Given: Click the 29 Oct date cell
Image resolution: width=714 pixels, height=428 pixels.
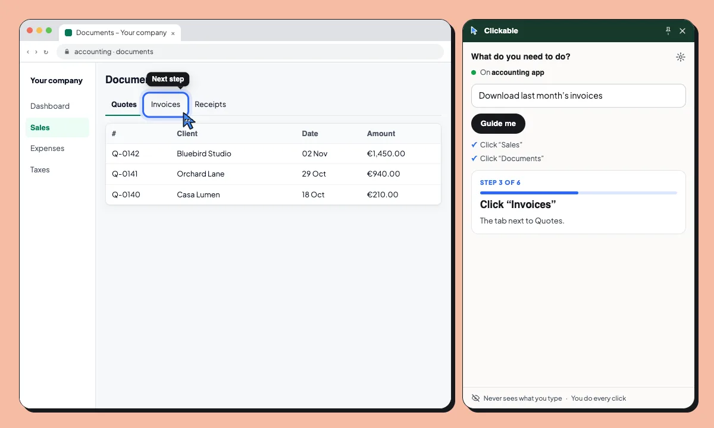Looking at the screenshot, I should [x=314, y=174].
